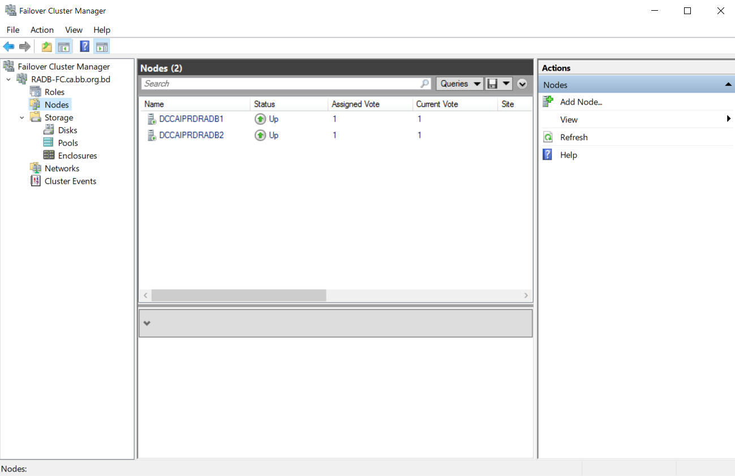Screen dimensions: 735x476
Task: Click the Failover Cluster Manager title bar icon
Action: click(x=10, y=11)
